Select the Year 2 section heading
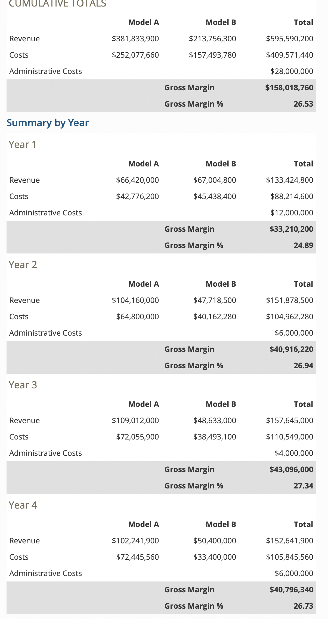The width and height of the screenshot is (328, 619). [23, 265]
